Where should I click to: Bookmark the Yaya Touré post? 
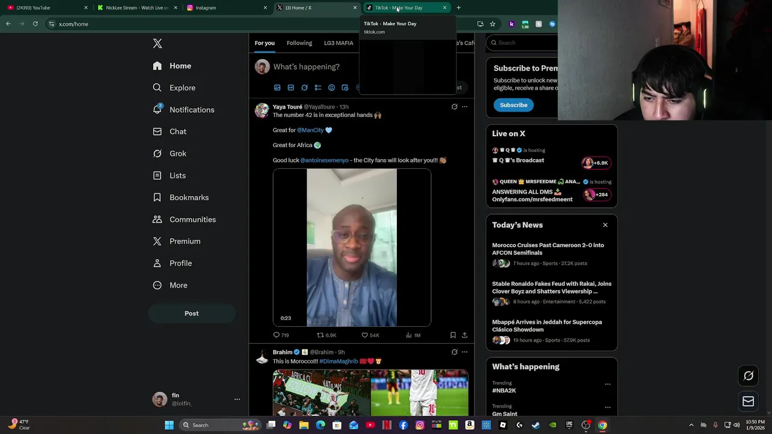453,335
